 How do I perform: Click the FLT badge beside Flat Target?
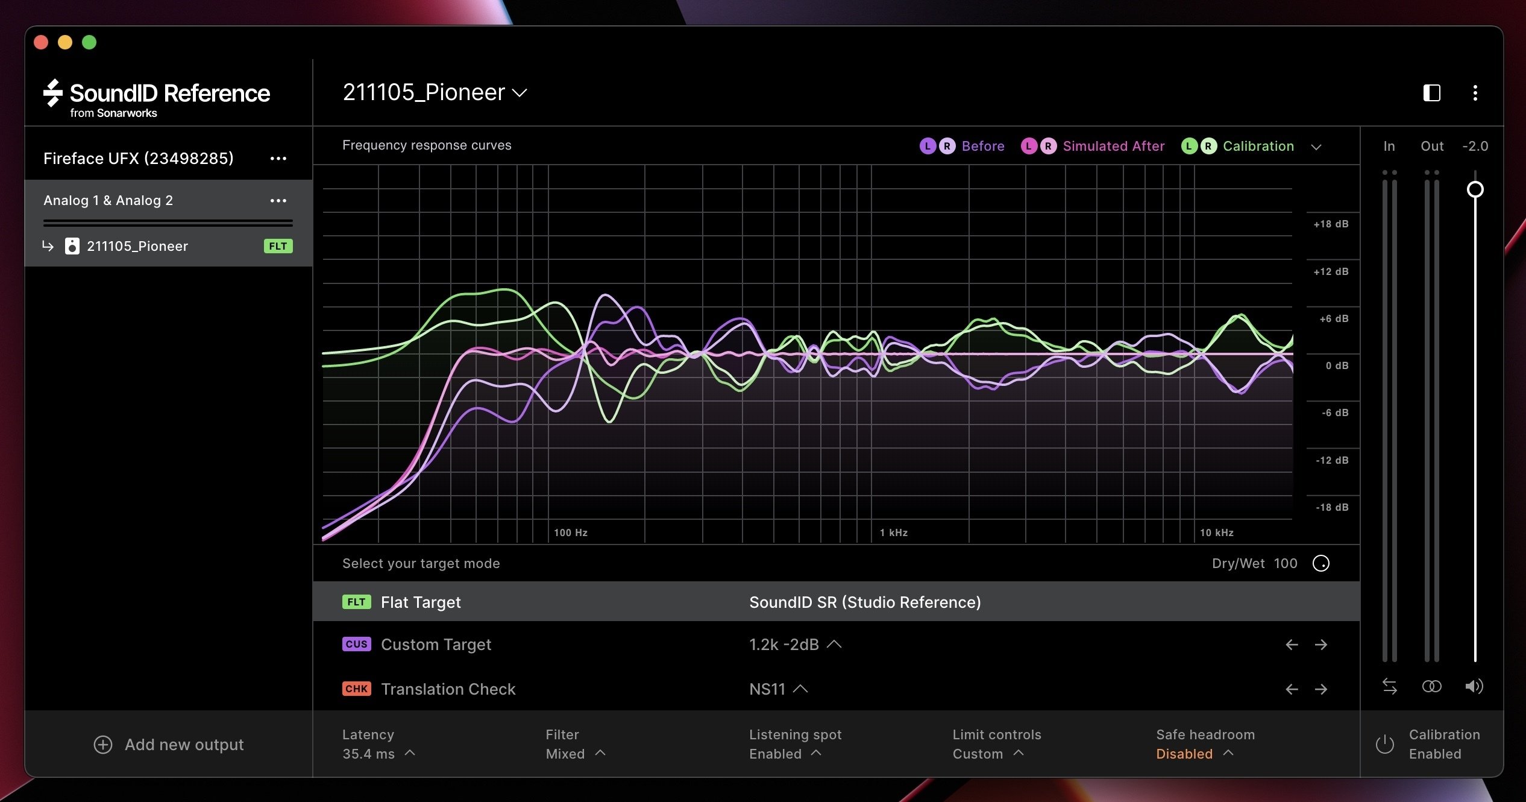(x=357, y=602)
